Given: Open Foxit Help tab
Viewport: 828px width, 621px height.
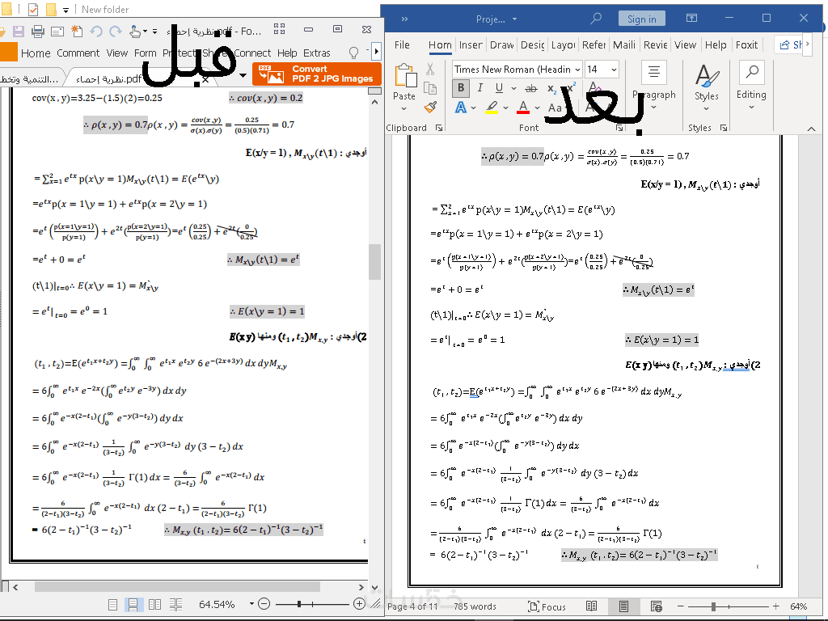Looking at the screenshot, I should pos(287,53).
